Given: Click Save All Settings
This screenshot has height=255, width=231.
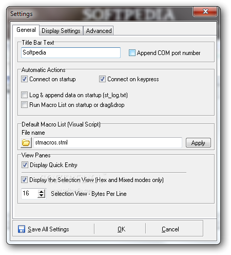Looking at the screenshot, I should (x=44, y=229).
